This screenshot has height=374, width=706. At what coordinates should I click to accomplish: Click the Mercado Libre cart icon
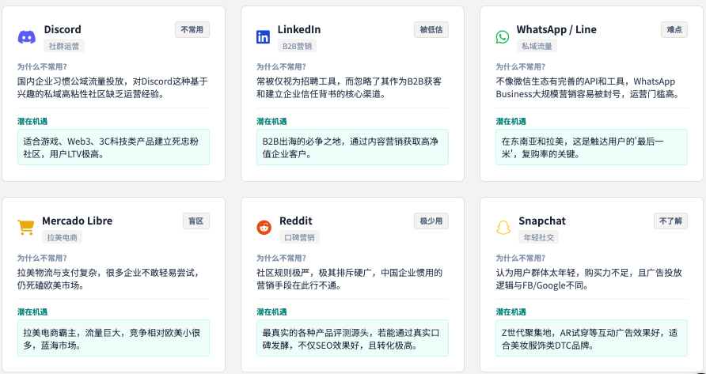point(25,228)
